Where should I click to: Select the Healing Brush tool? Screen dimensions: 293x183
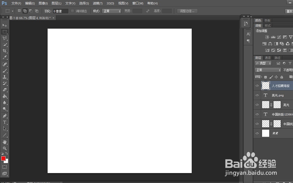pos(4,64)
